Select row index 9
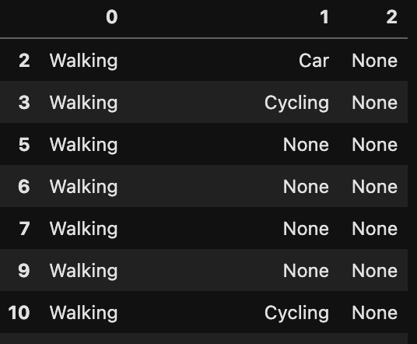This screenshot has width=417, height=344. [x=24, y=271]
